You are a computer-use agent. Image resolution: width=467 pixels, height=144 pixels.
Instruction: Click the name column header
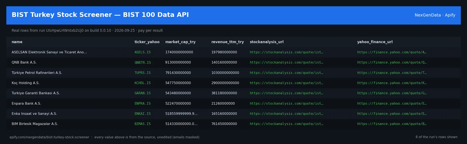tap(17, 42)
